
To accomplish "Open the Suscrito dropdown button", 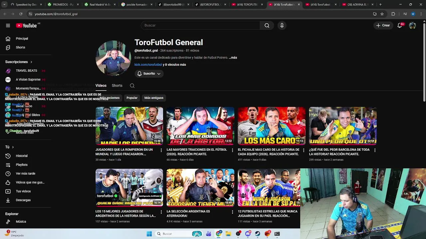I will coord(149,74).
